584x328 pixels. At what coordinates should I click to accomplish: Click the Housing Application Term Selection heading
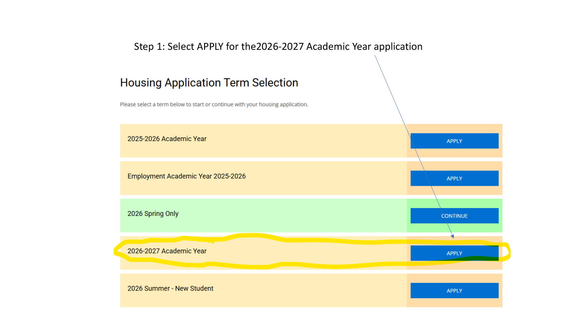point(209,82)
